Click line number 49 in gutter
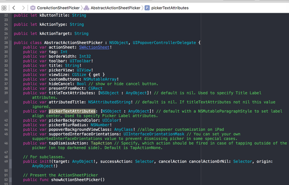289x185 pixels. (x=6, y=162)
